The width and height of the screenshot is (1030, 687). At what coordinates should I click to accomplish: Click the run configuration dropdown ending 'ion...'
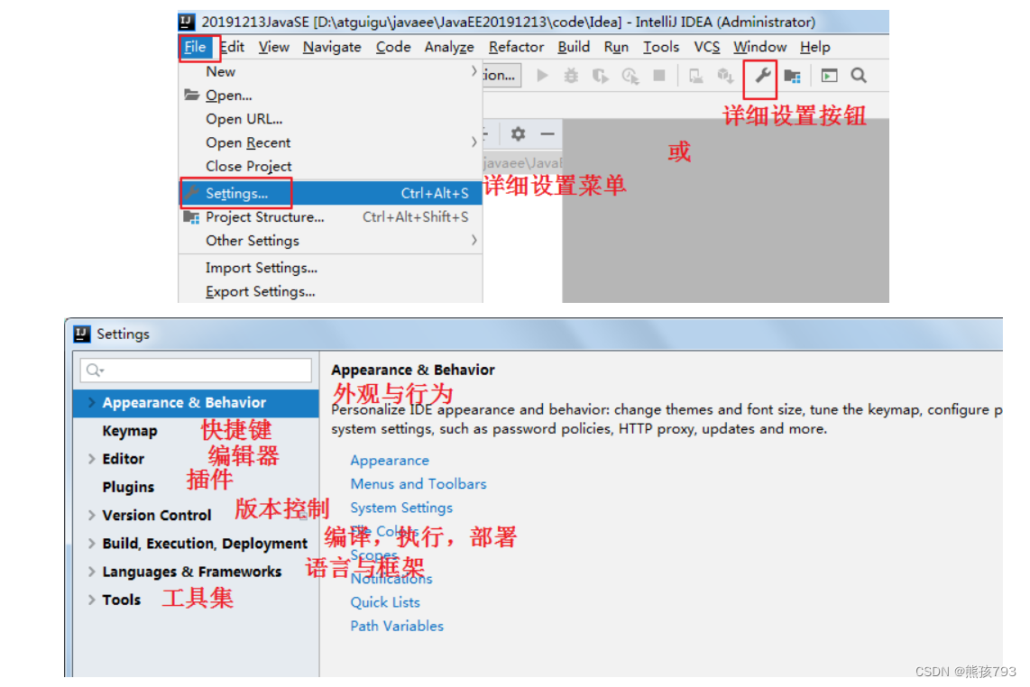pyautogui.click(x=501, y=76)
